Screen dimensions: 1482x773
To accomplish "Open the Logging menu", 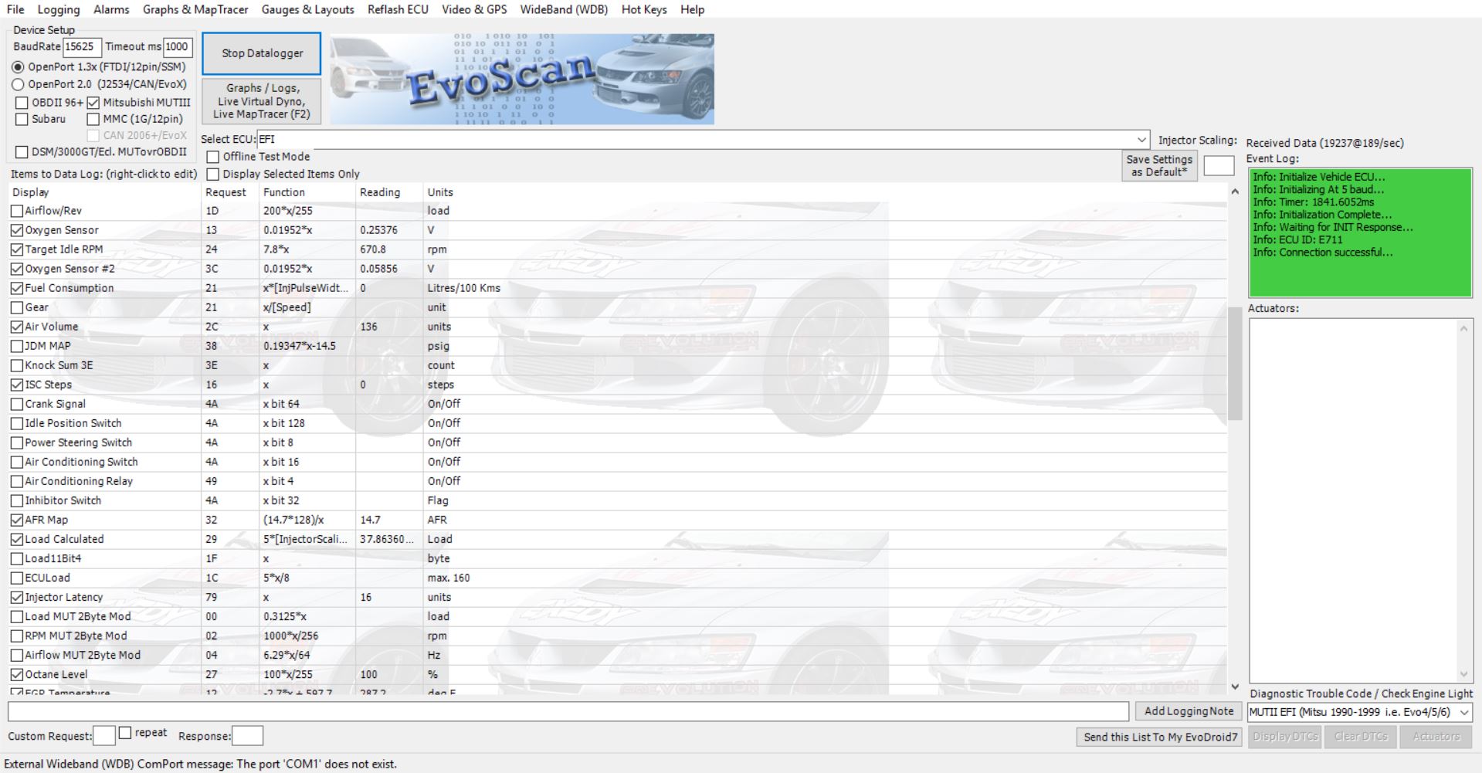I will point(59,9).
